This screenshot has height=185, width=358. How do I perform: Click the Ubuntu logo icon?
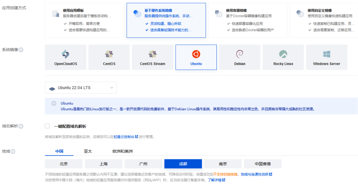point(196,54)
